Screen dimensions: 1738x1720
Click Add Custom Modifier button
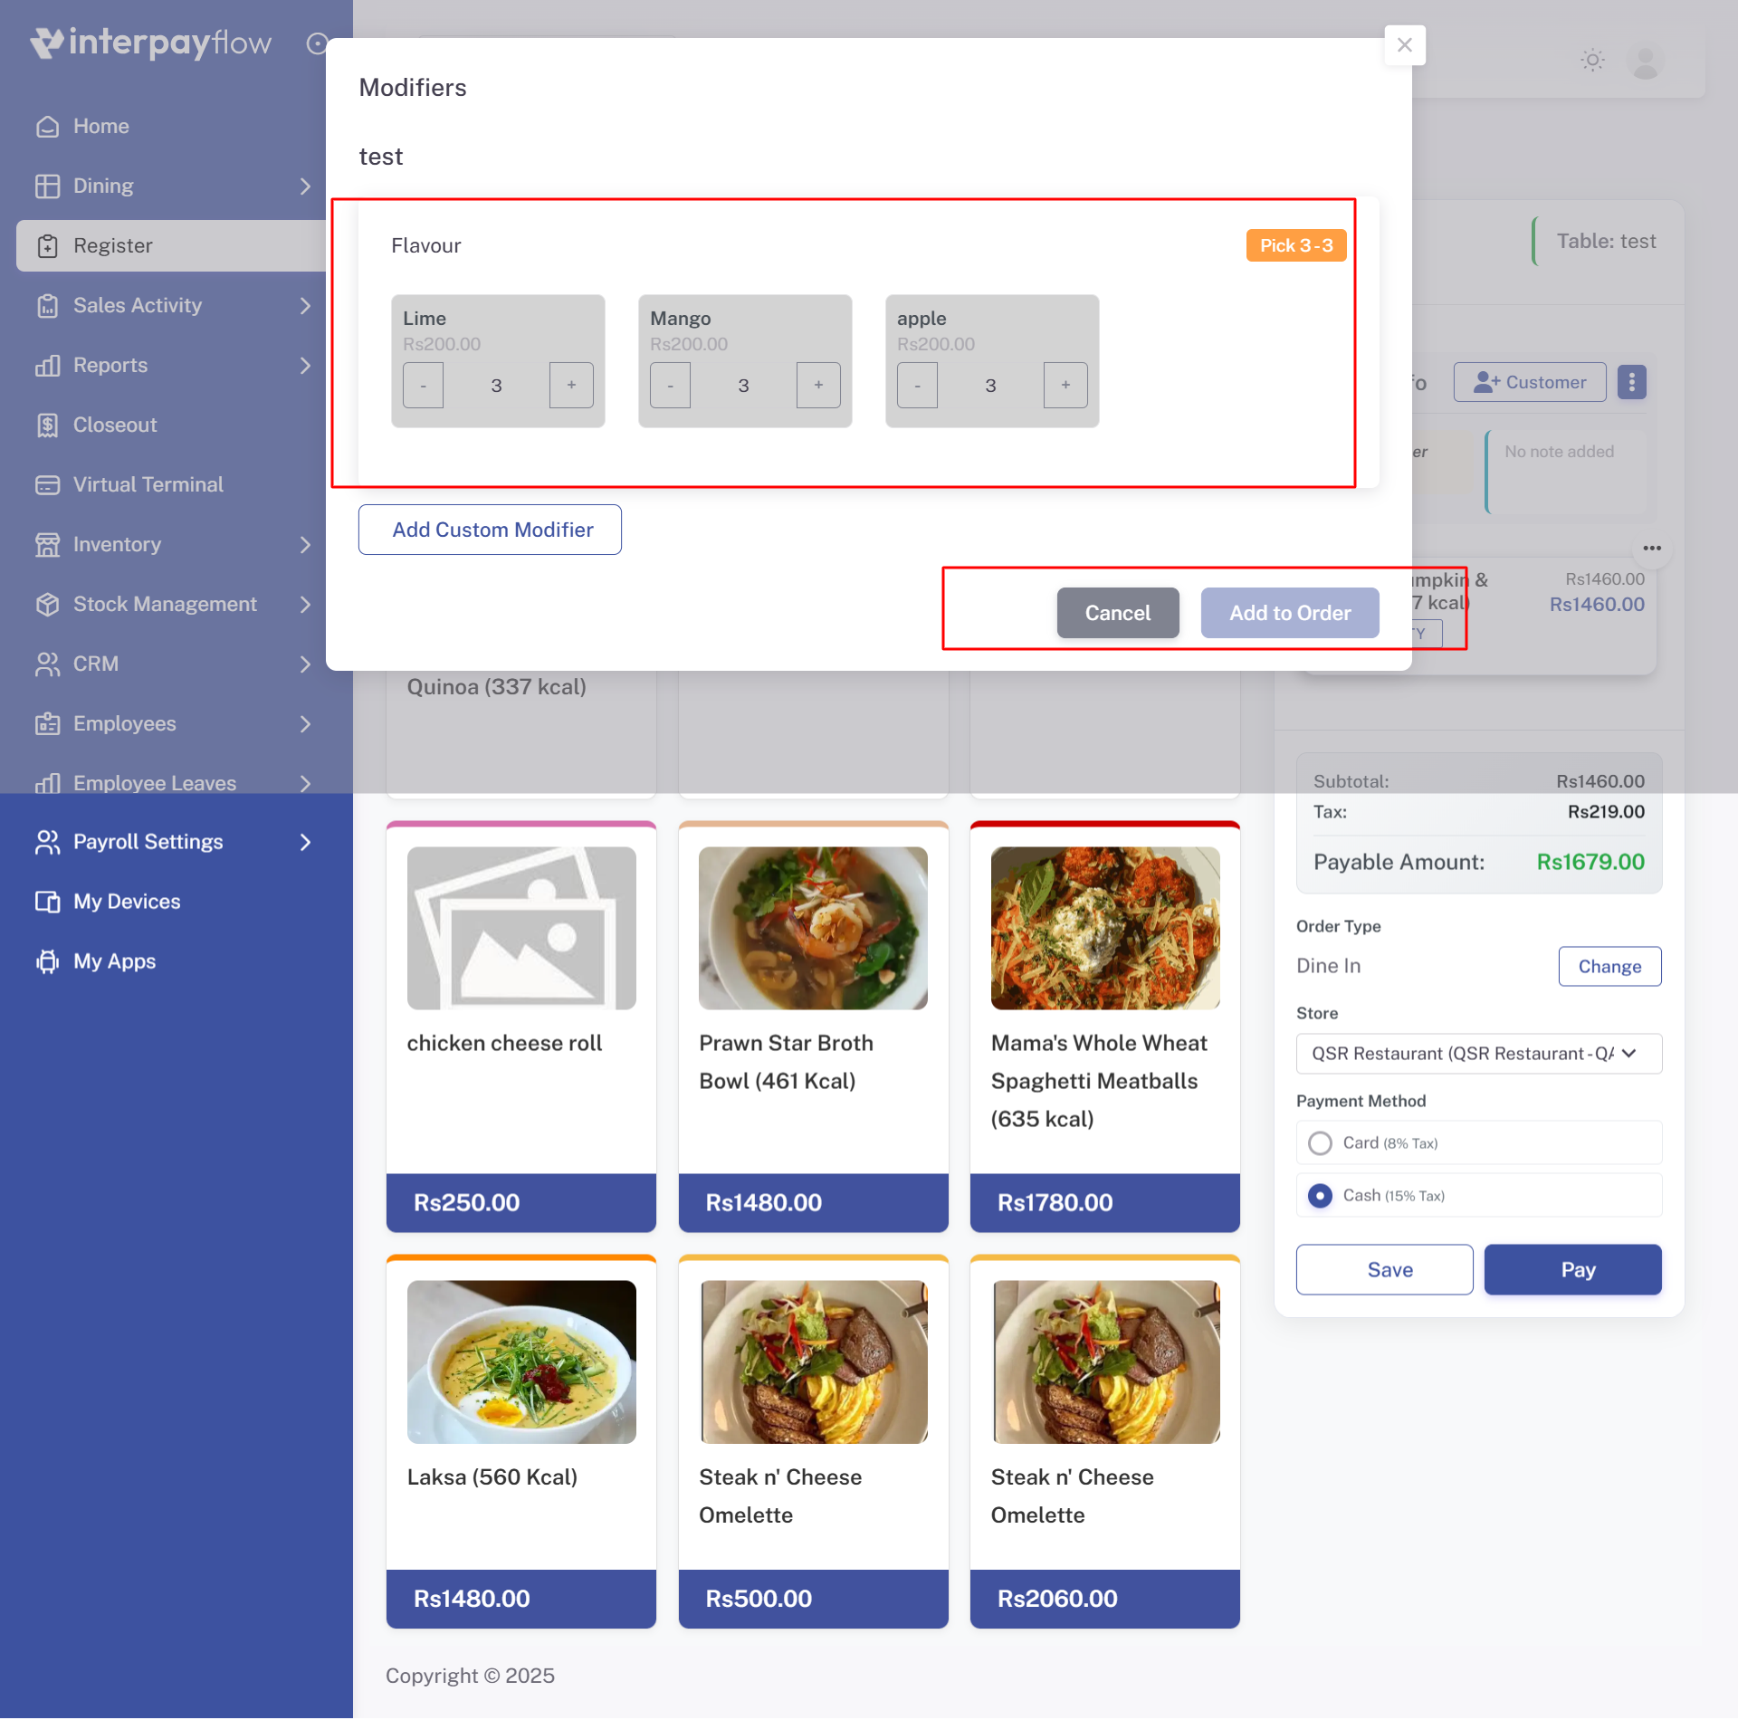click(490, 530)
